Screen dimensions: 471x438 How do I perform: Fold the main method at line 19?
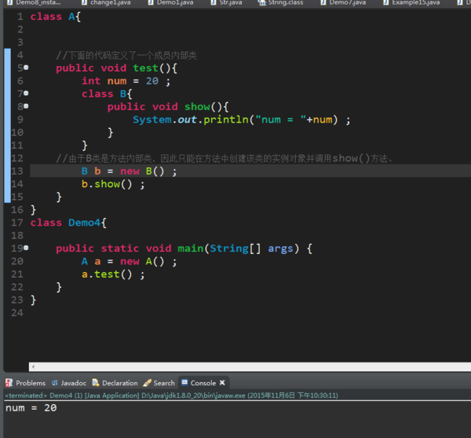(x=26, y=248)
